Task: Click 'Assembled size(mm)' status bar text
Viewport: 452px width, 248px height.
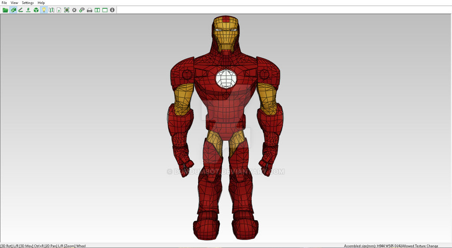Action: pyautogui.click(x=360, y=246)
